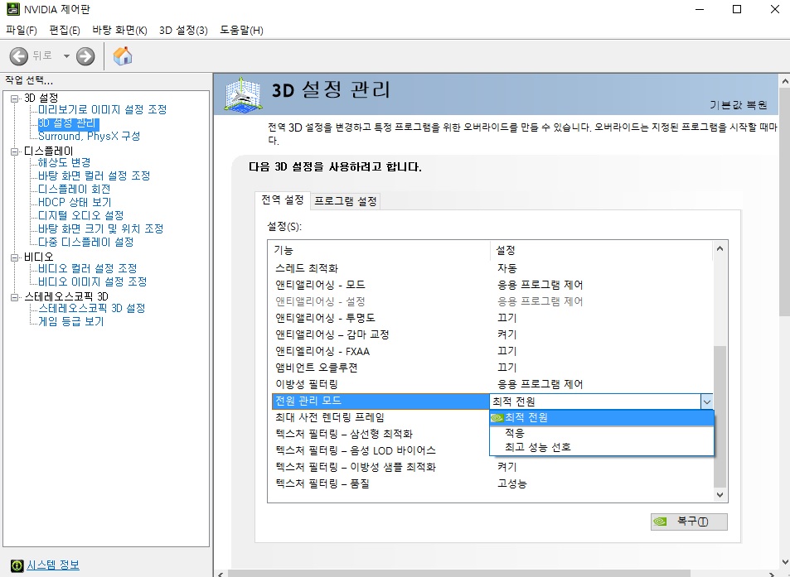Select 앤티앨리어싱 - 모드 row
This screenshot has height=577, width=790.
(492, 285)
